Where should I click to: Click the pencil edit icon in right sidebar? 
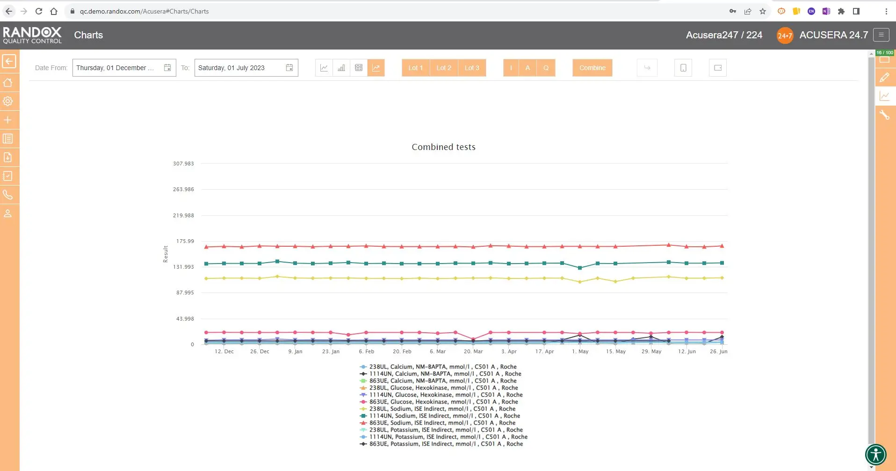click(x=884, y=78)
